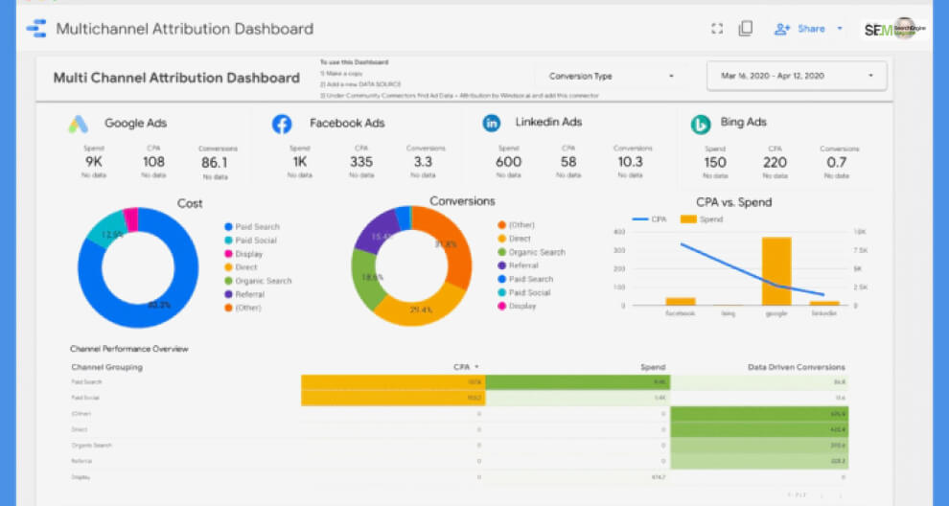This screenshot has width=949, height=506.
Task: Click the make a copy icon
Action: (x=746, y=29)
